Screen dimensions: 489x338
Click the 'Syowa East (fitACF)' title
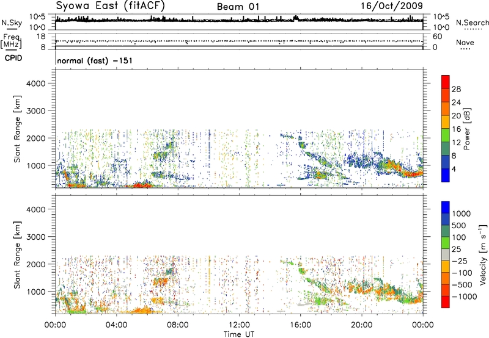110,5
